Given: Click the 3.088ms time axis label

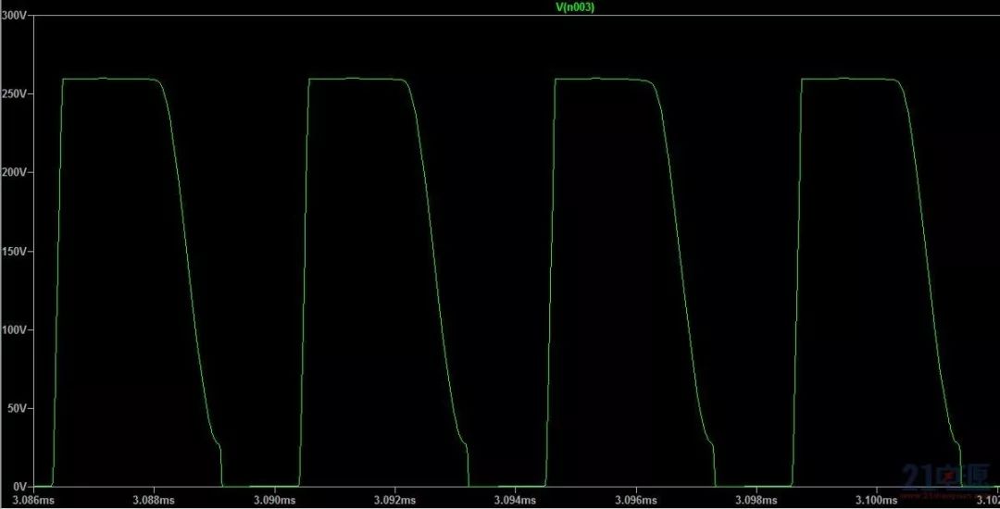Looking at the screenshot, I should 154,500.
